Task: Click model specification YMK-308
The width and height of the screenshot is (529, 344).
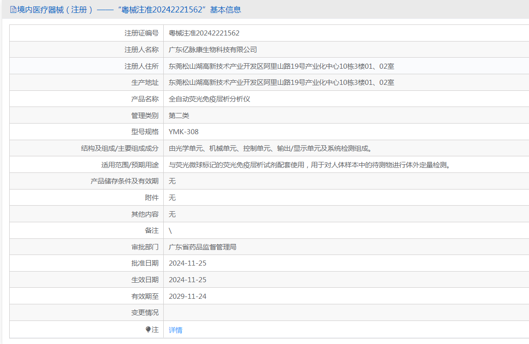Action: pos(184,131)
